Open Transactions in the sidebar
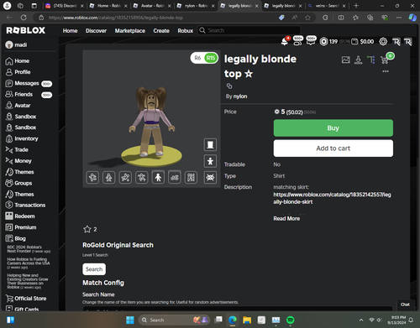Image resolution: width=420 pixels, height=328 pixels. point(25,206)
